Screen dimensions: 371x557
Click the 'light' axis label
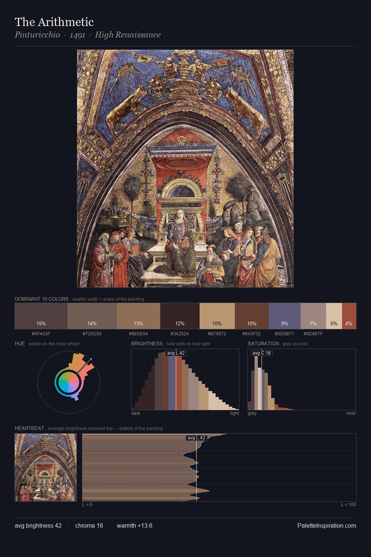(x=234, y=413)
